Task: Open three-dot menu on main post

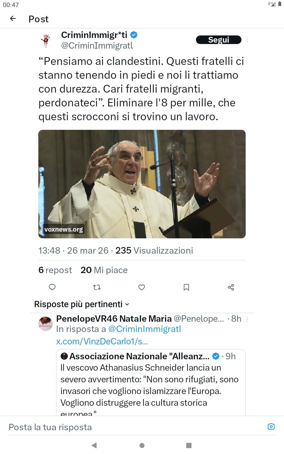Action: point(247,40)
